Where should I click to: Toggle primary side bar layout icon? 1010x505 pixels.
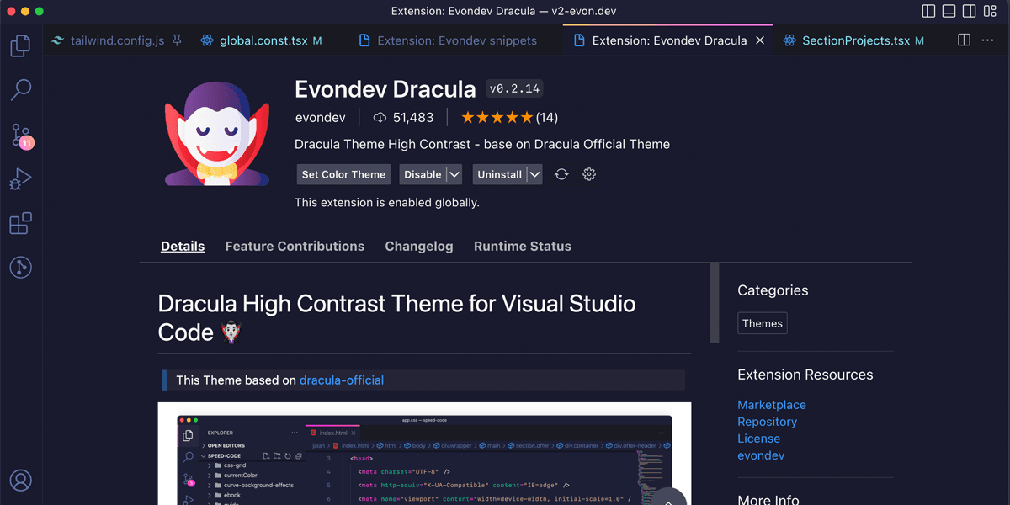pyautogui.click(x=928, y=11)
